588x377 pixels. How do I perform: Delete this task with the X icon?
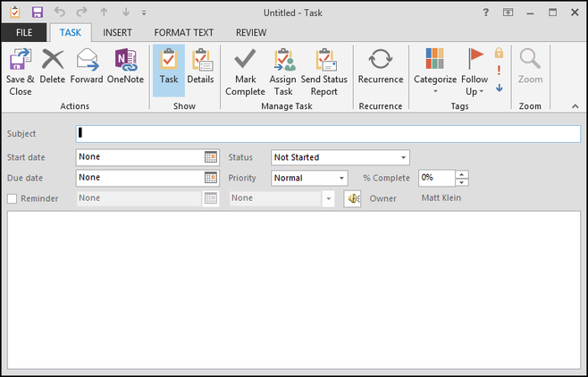click(53, 66)
